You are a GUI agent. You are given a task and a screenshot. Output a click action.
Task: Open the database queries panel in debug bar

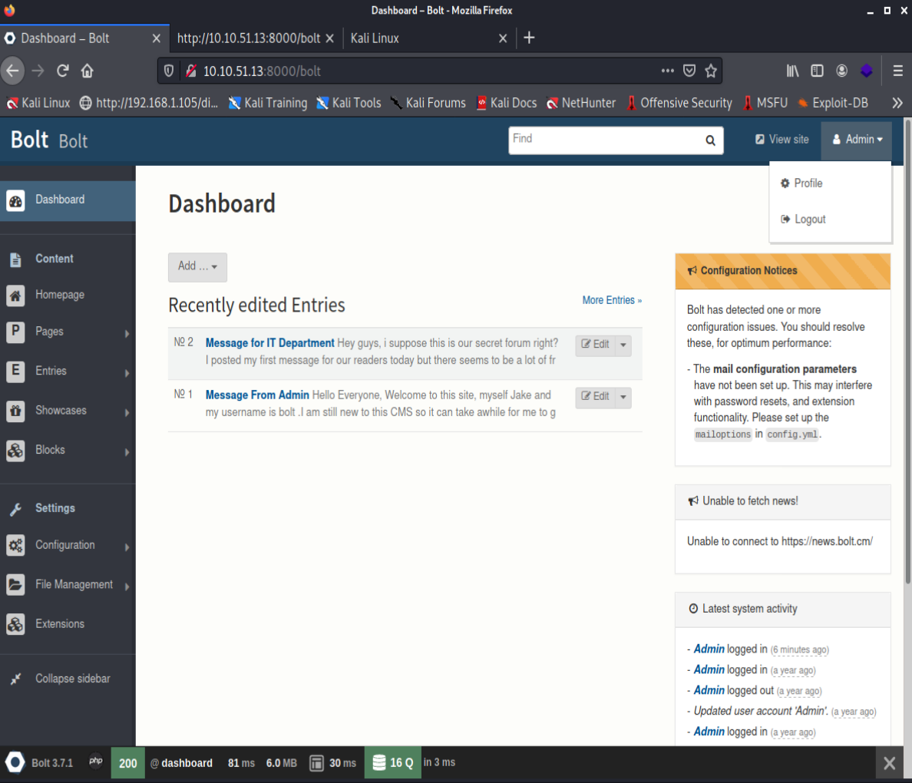tap(392, 763)
